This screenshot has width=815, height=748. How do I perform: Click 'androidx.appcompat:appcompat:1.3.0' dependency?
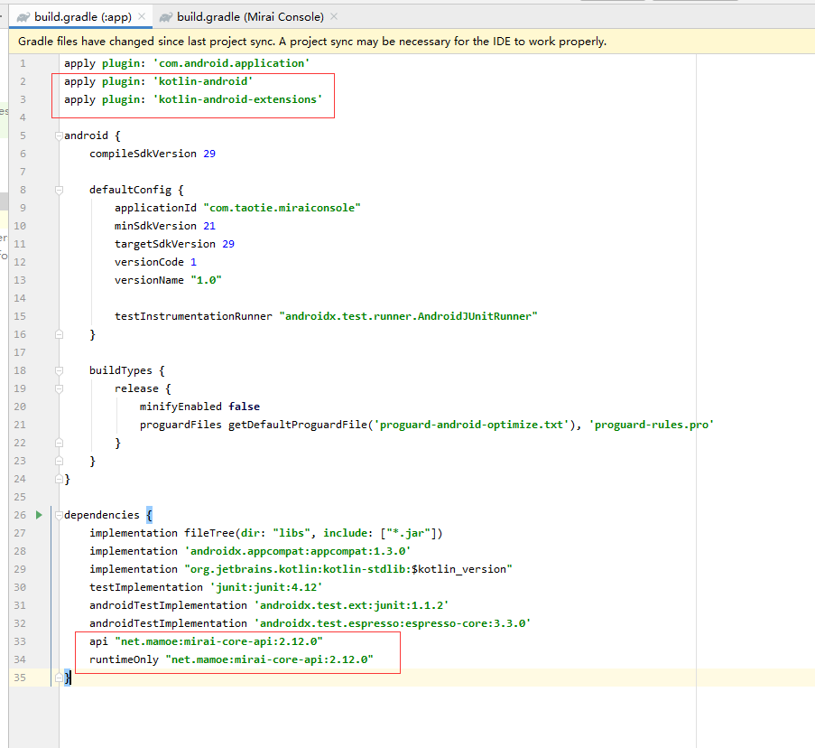click(298, 551)
